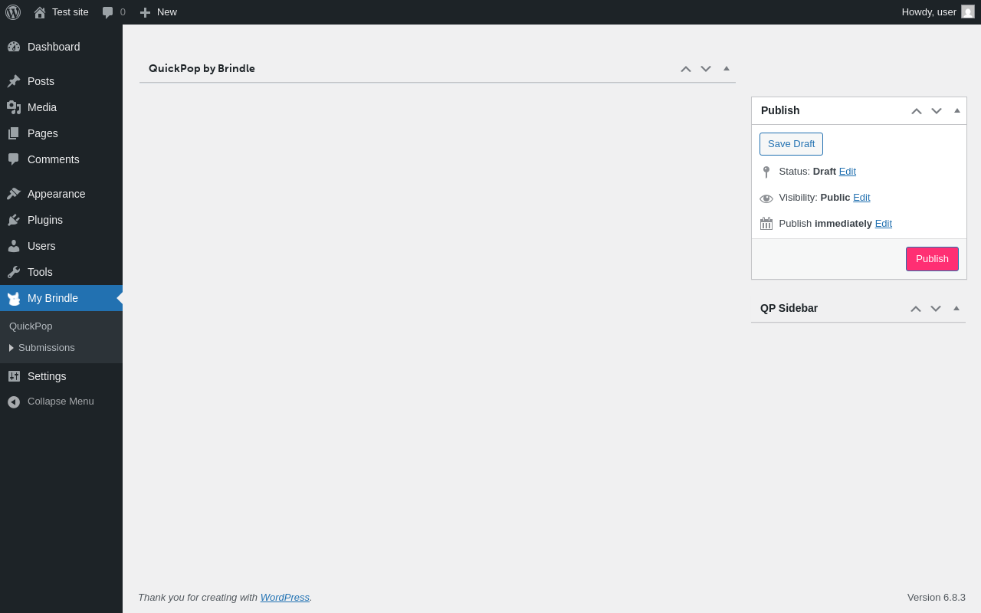
Task: Open the Posts menu label
Action: pos(41,81)
